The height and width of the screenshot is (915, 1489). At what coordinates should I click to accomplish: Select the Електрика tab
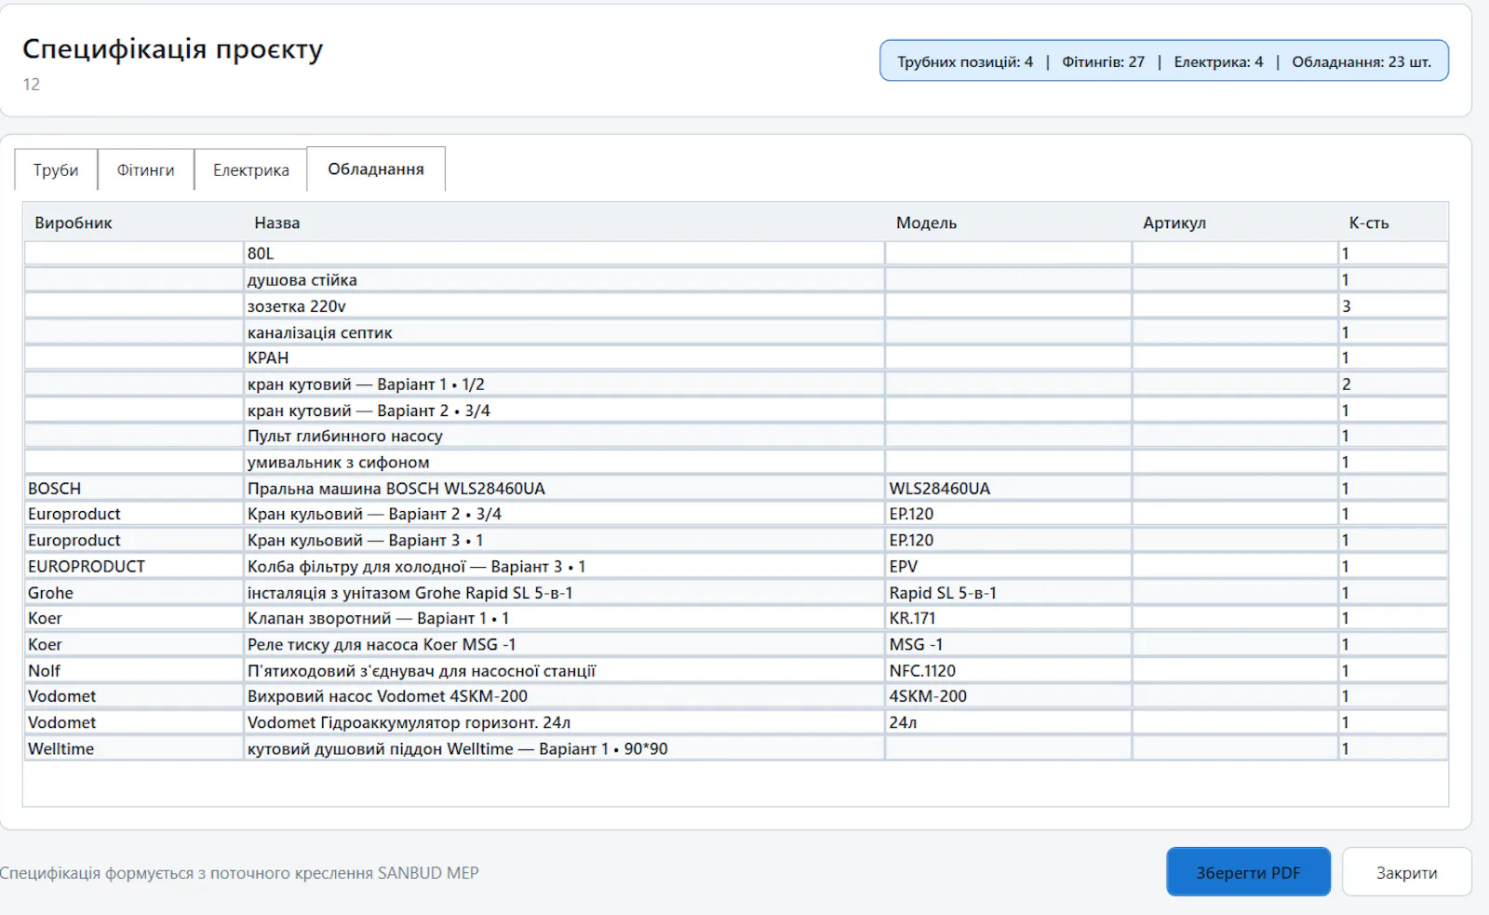coord(250,169)
